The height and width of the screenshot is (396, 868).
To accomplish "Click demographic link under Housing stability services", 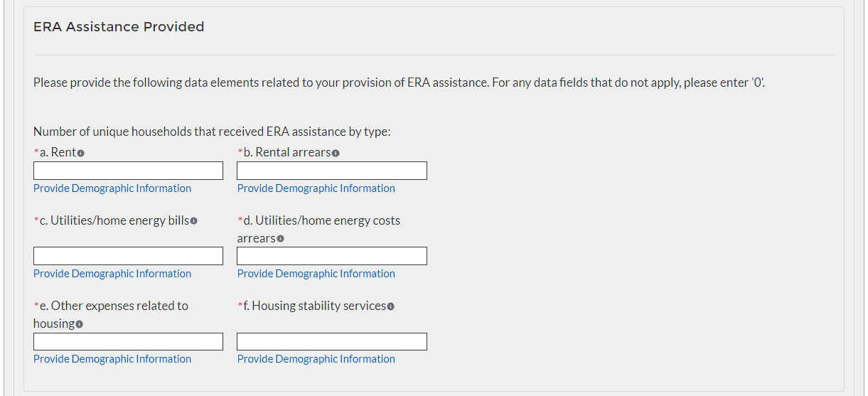I will 316,359.
